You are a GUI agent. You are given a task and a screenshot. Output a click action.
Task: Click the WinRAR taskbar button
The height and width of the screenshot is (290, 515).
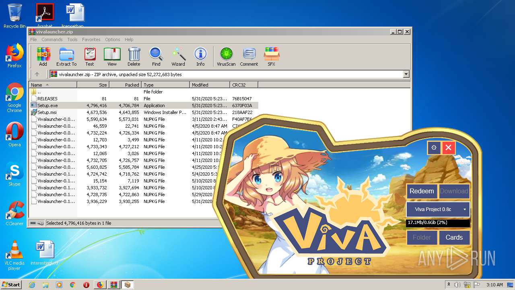[113, 285]
